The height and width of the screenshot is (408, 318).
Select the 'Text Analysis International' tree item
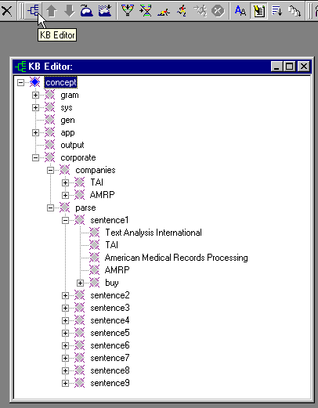[154, 233]
